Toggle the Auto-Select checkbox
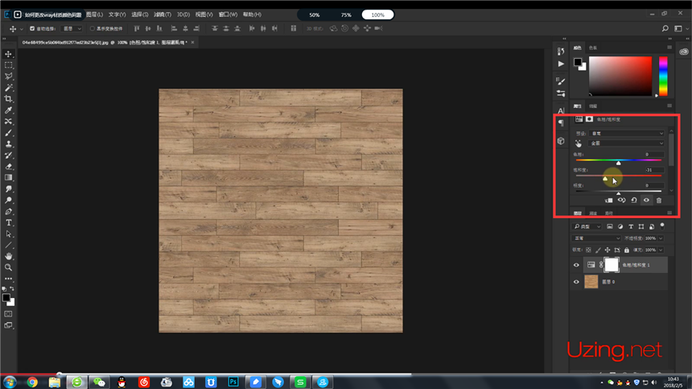The image size is (692, 389). tap(32, 28)
